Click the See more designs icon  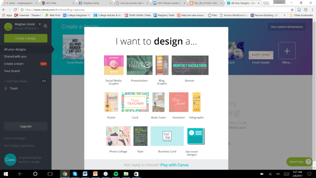point(196,136)
